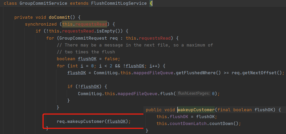Click the highlighted opening brace after FlushCommitLogService
Screen dimensions: 286x134
point(151,3)
